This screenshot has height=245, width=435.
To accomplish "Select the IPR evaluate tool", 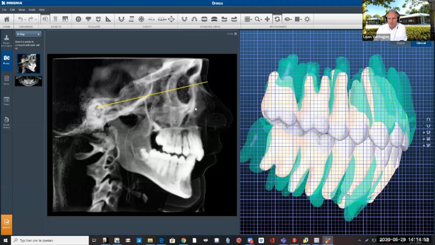I will click(99, 19).
